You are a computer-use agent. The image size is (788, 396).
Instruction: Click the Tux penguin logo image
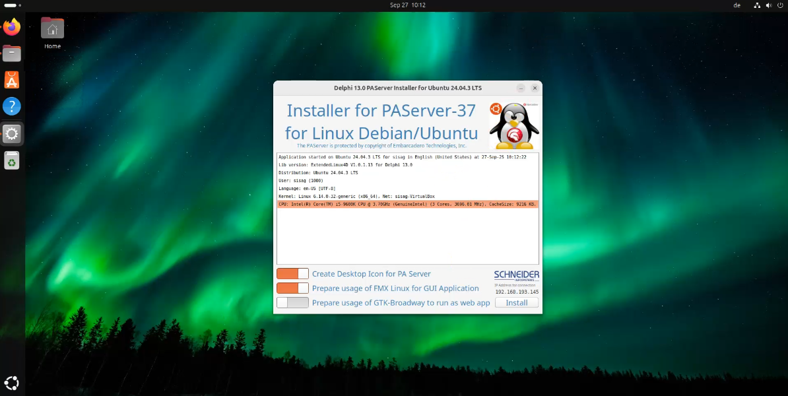514,125
